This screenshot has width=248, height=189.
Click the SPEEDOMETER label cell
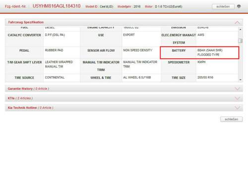pyautogui.click(x=179, y=66)
